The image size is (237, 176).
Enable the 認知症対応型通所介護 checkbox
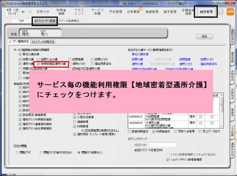[x=70, y=69]
